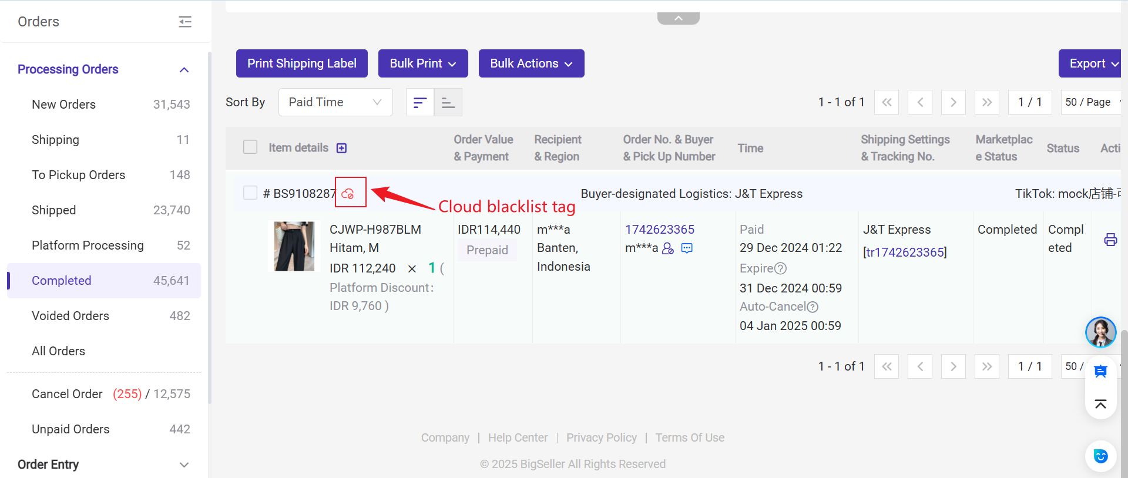The height and width of the screenshot is (478, 1128).
Task: Collapse the filter panel arrow
Action: click(x=679, y=18)
